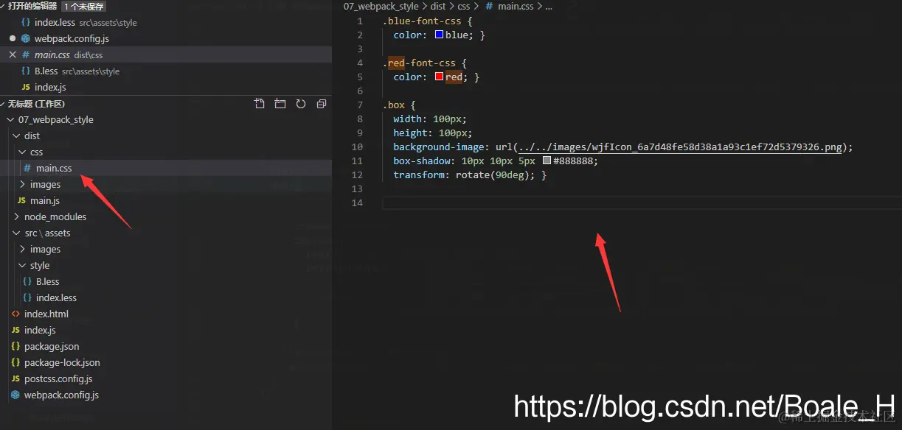Click the 1 unsaved badge

tap(83, 6)
